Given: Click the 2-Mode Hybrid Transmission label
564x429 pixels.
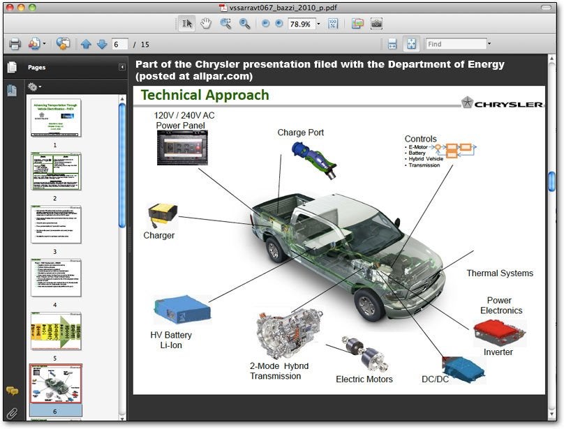Looking at the screenshot, I should [x=279, y=370].
